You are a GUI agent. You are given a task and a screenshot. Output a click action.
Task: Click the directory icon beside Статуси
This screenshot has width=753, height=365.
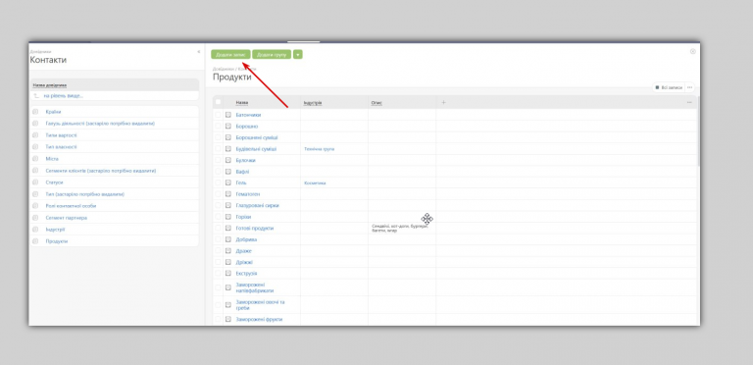click(35, 182)
